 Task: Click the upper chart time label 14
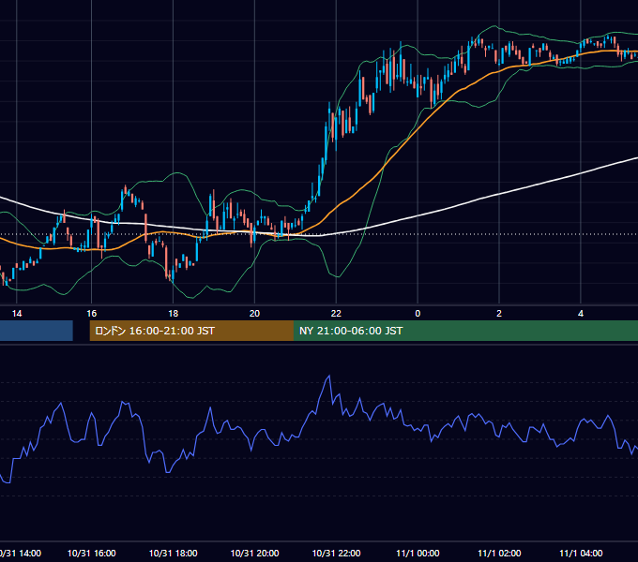(x=17, y=314)
